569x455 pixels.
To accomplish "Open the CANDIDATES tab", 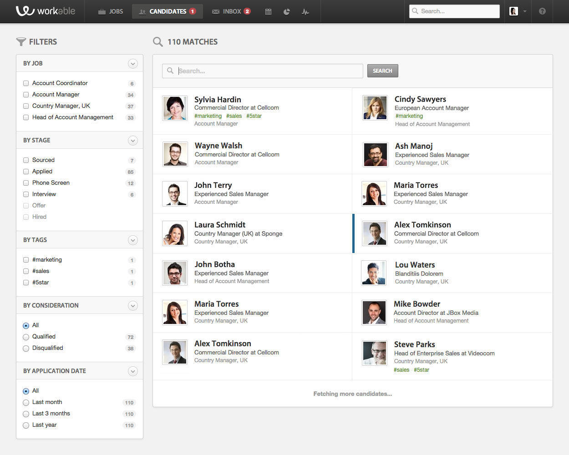I will tap(167, 11).
